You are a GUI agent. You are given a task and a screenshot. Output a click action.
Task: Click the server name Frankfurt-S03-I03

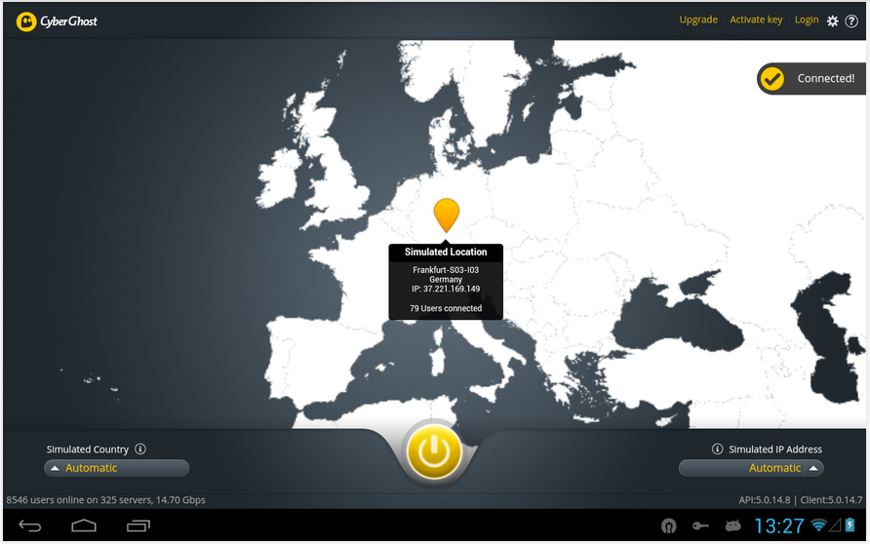446,270
